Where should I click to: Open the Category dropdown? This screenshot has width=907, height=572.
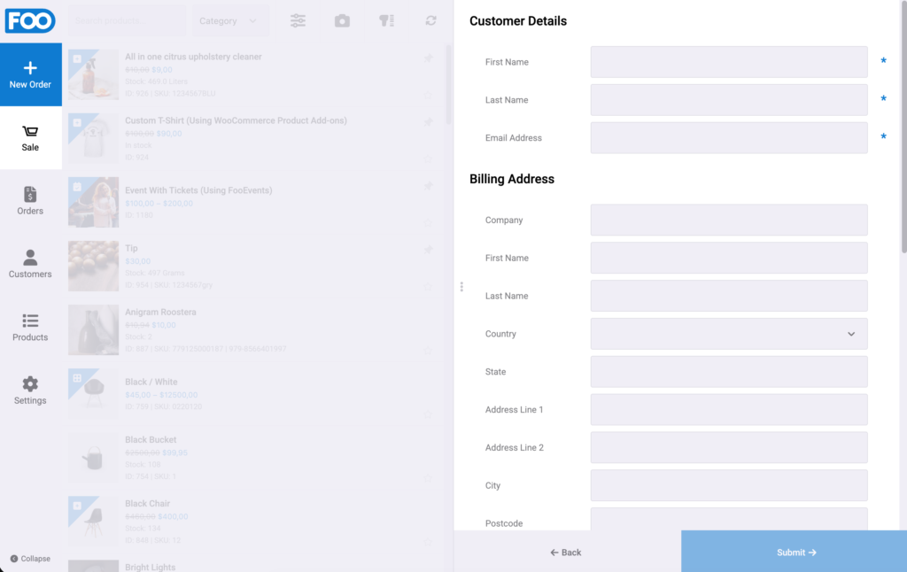point(230,21)
